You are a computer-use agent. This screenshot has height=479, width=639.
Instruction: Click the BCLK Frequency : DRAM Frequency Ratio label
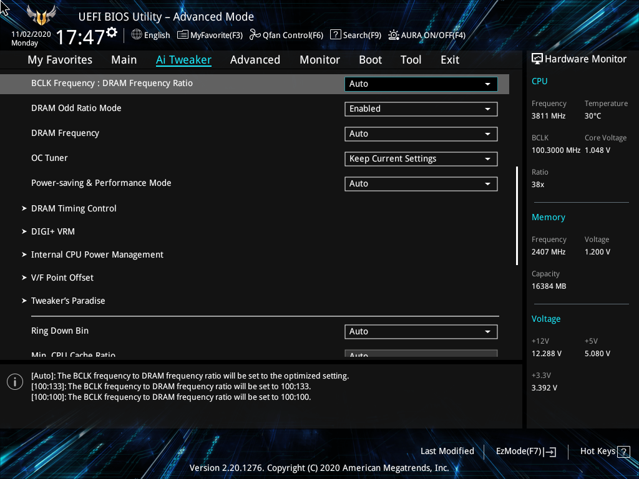[x=112, y=83]
